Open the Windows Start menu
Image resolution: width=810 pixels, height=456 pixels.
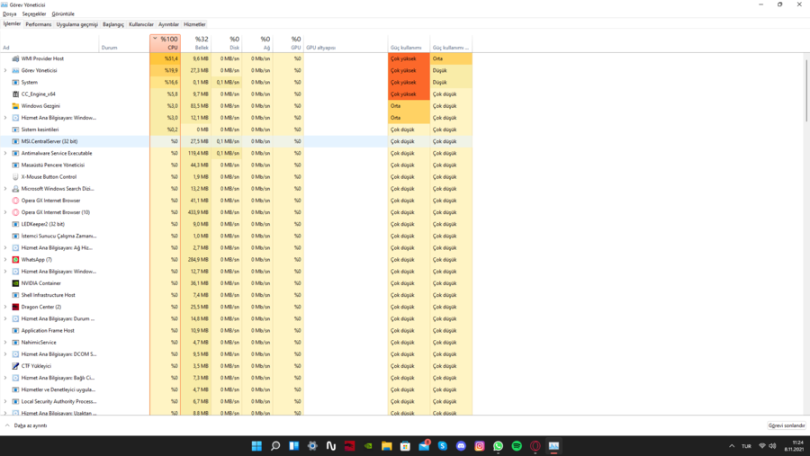click(x=256, y=446)
